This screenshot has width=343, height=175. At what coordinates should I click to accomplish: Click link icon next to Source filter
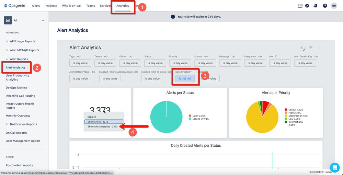[206, 57]
